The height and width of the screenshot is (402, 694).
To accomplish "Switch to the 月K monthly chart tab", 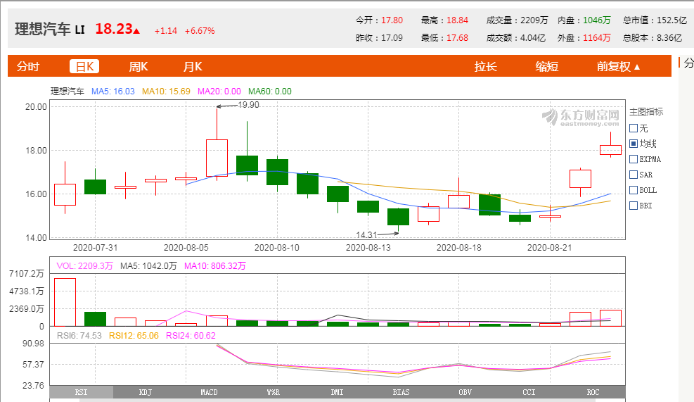I will tap(193, 67).
